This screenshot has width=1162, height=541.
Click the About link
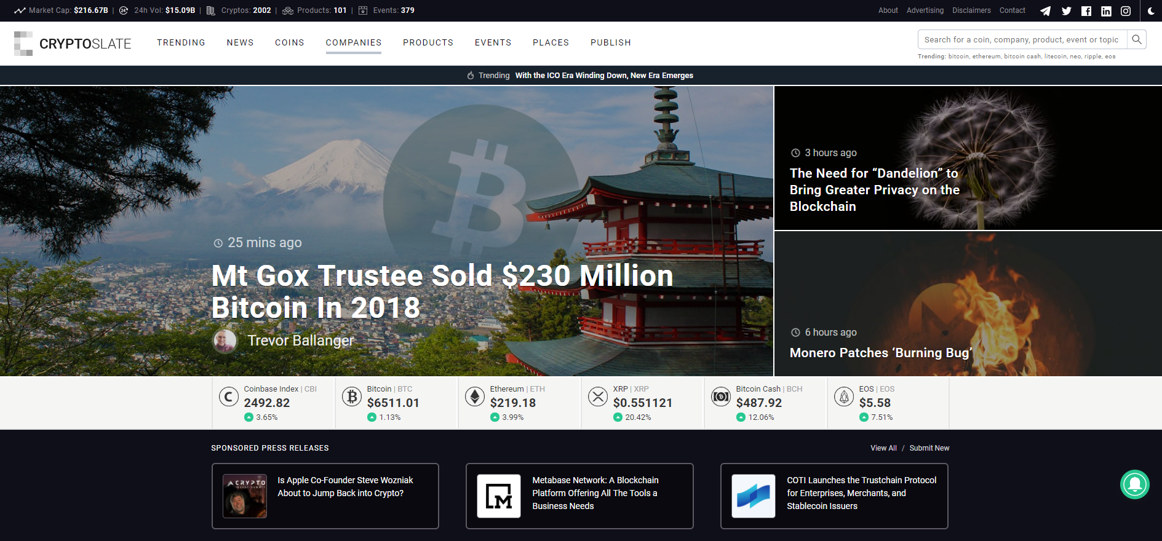(888, 10)
